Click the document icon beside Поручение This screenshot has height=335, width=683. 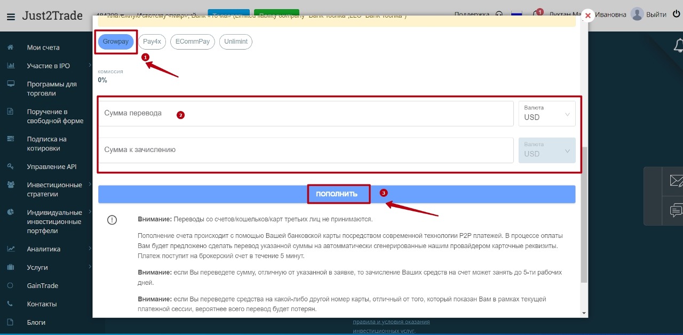10,111
